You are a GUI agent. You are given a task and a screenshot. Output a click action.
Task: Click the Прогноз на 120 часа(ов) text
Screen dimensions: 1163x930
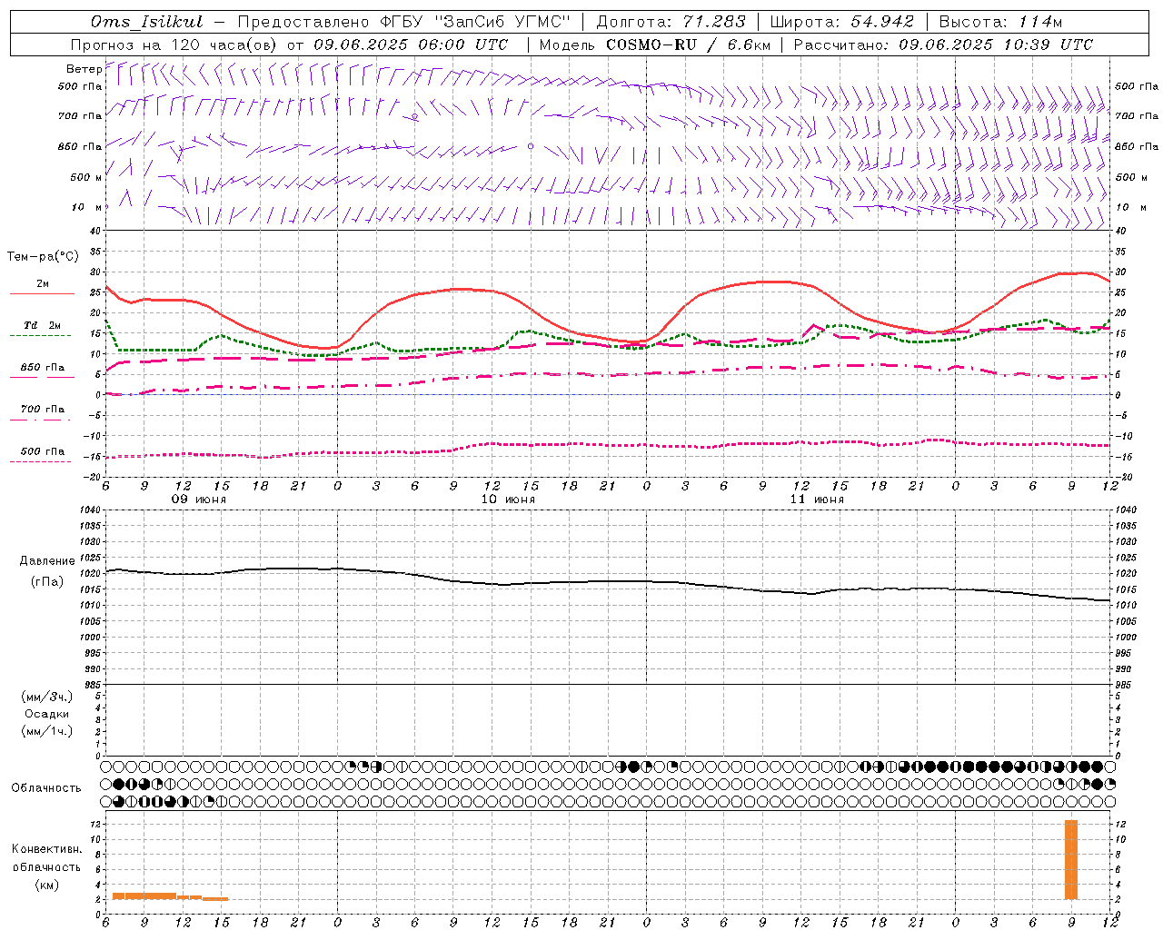click(x=174, y=45)
